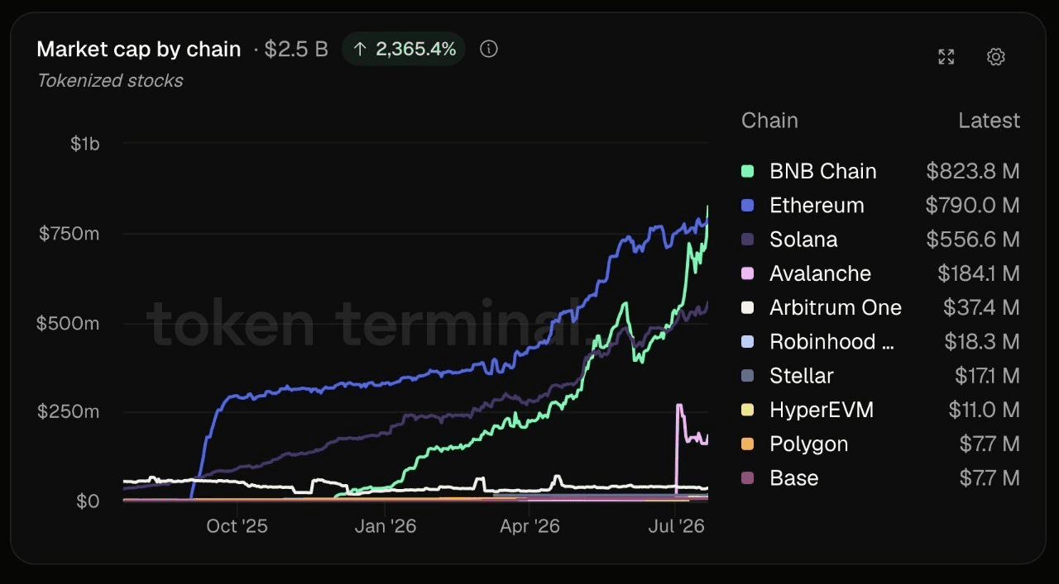Sort by the Latest column header
This screenshot has width=1059, height=584.
tap(989, 121)
